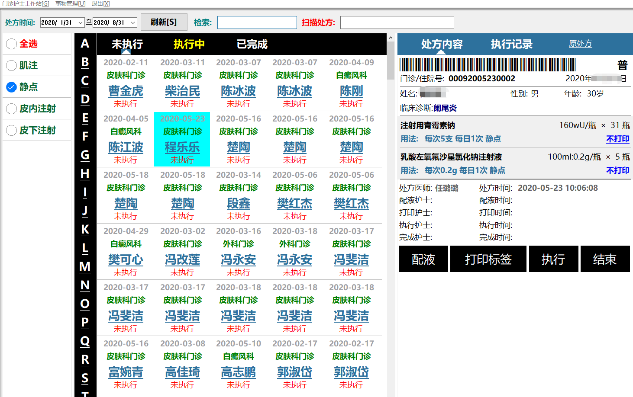The image size is (633, 397).
Task: Switch to the 执行中 tab
Action: 189,44
